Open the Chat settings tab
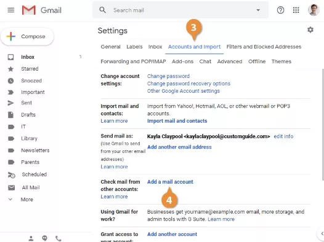The image size is (324, 242). pos(205,61)
